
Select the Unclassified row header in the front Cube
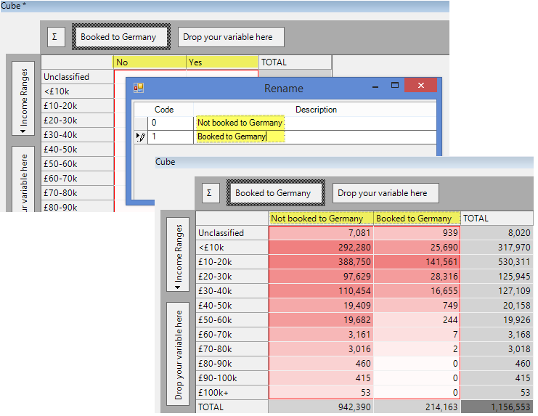click(x=232, y=233)
